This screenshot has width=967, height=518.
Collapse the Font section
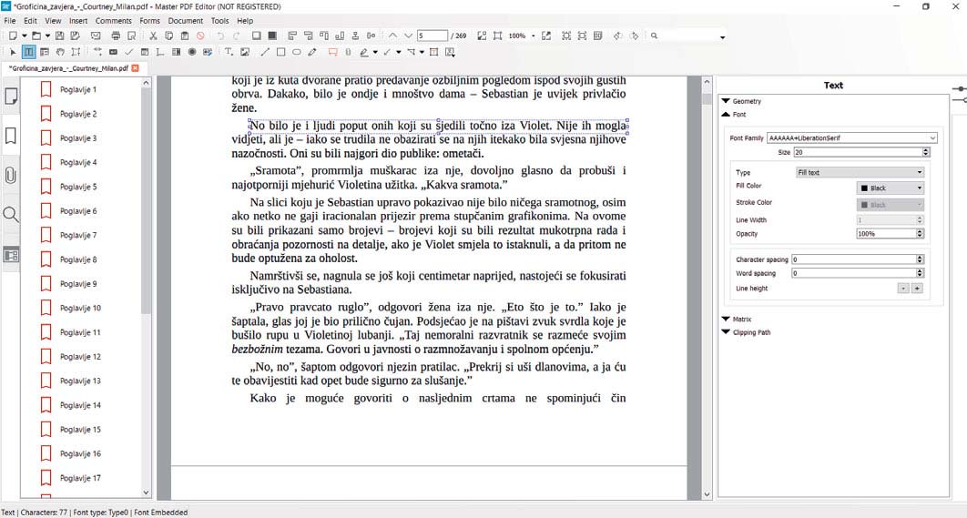(x=734, y=114)
